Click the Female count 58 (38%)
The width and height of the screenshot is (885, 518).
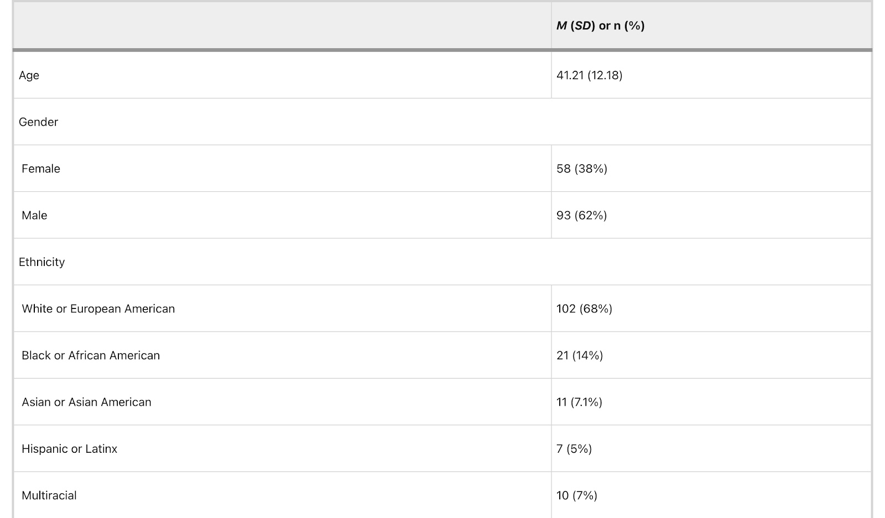pos(581,169)
